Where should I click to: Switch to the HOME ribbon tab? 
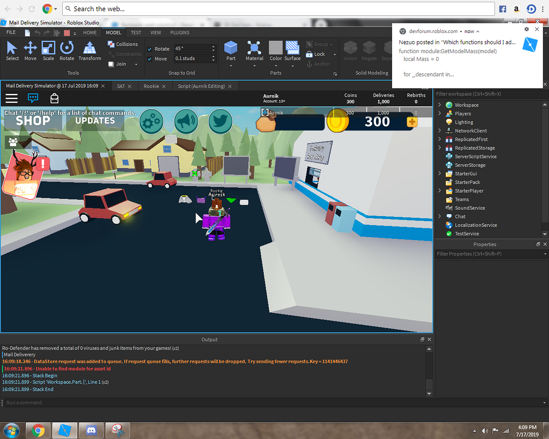pos(90,32)
